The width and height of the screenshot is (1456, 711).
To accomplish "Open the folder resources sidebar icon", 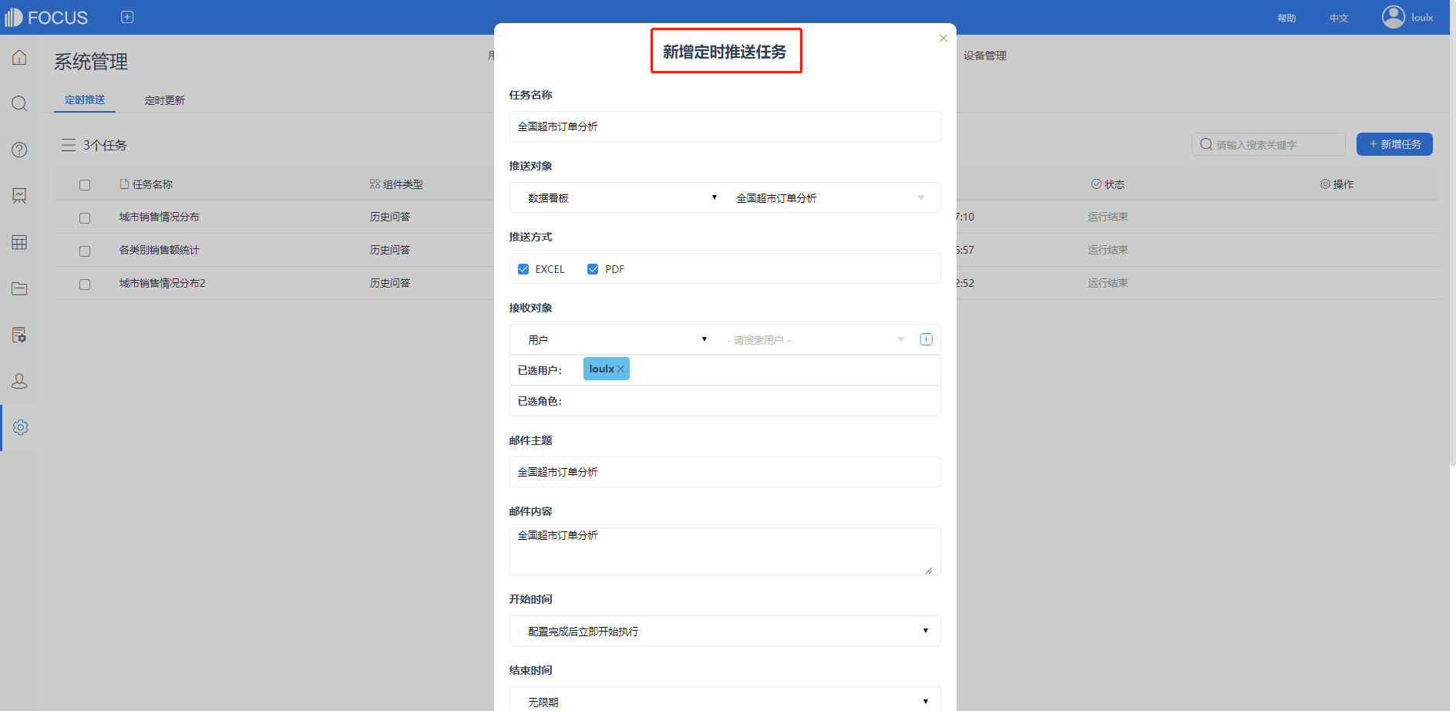I will coord(19,288).
